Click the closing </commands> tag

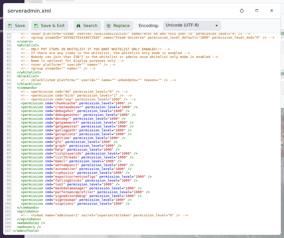point(28,208)
